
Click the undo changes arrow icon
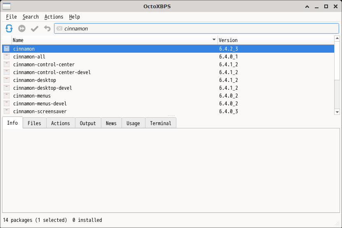(47, 28)
